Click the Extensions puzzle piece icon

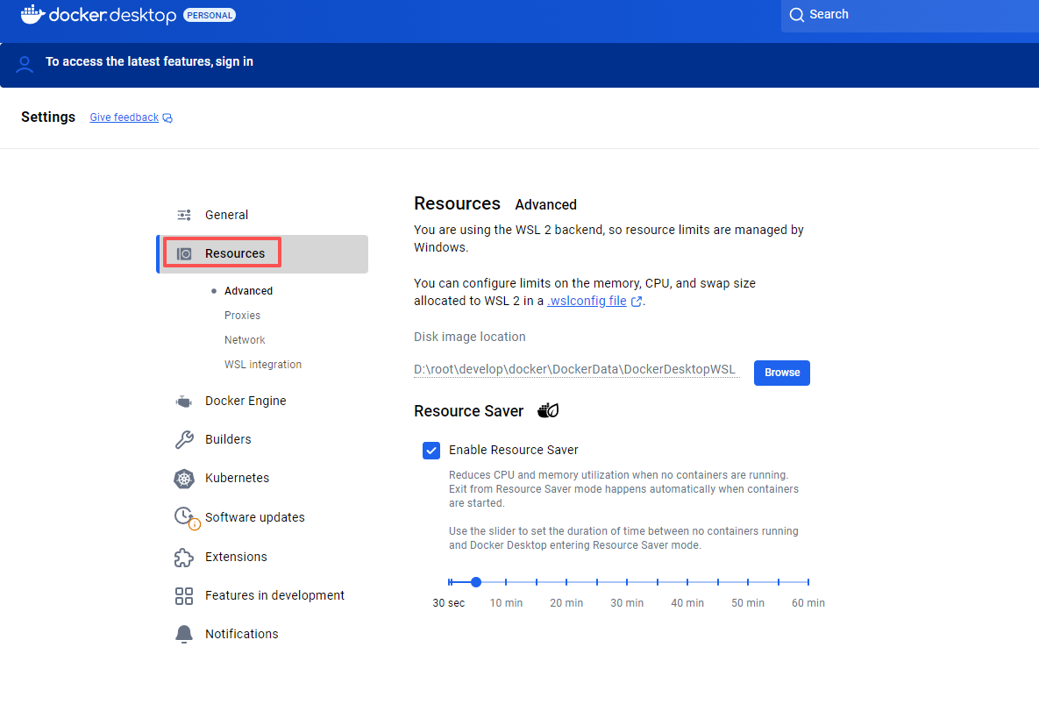[x=184, y=558]
